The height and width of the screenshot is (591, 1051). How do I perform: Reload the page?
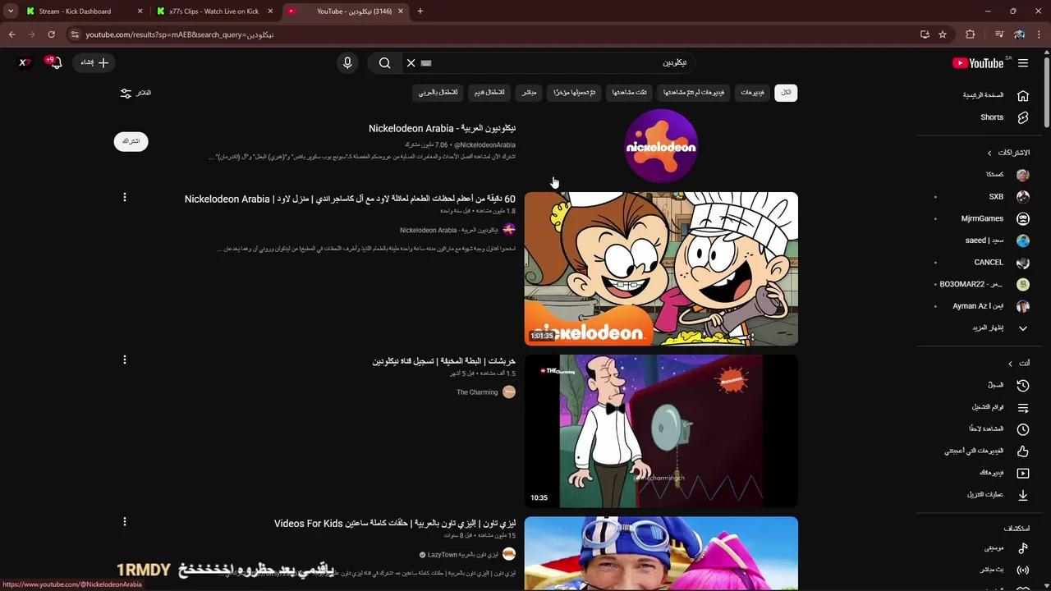tap(51, 34)
